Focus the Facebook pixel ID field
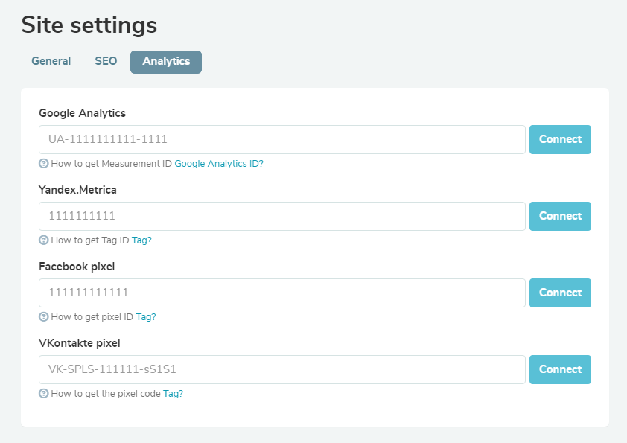 (x=281, y=293)
